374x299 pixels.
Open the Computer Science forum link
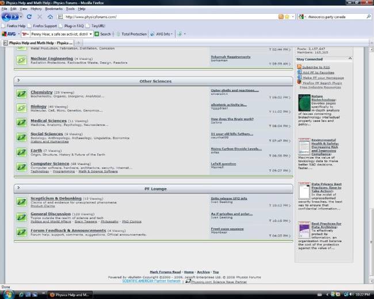point(50,163)
